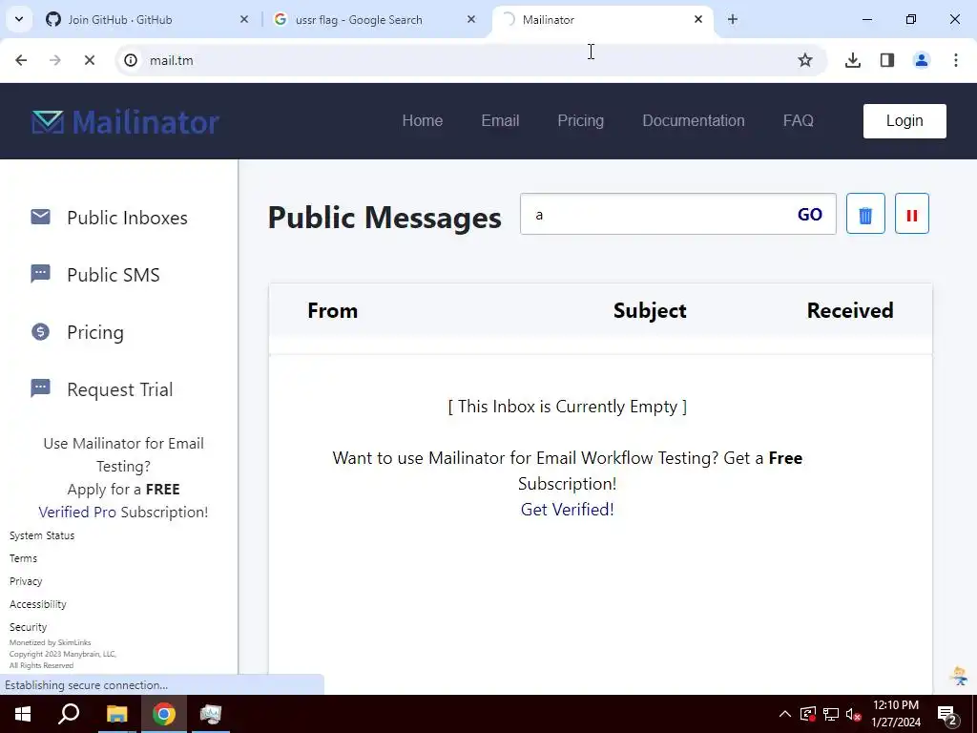
Task: Go back to the previous page
Action: (x=21, y=60)
